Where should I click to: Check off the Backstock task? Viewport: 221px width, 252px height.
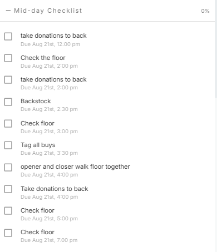click(8, 102)
